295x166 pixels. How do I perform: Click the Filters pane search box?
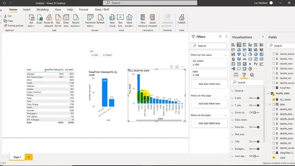click(209, 46)
